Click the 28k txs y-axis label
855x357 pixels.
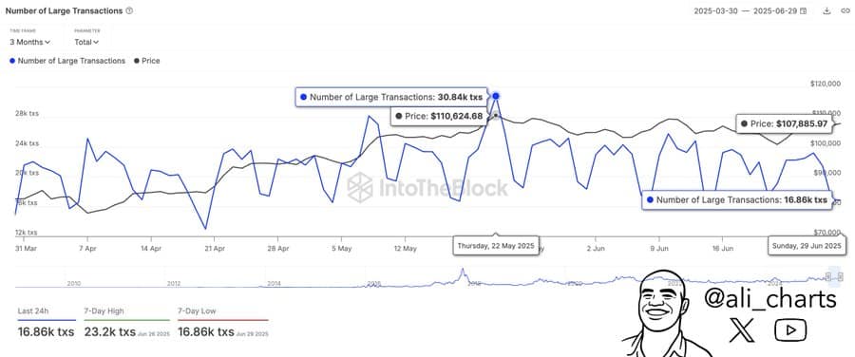click(x=27, y=114)
